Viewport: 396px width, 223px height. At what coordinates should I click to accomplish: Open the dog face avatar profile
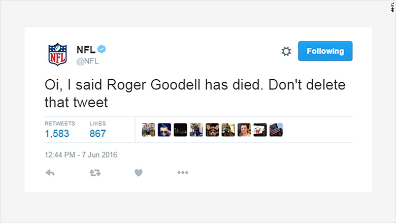point(212,130)
